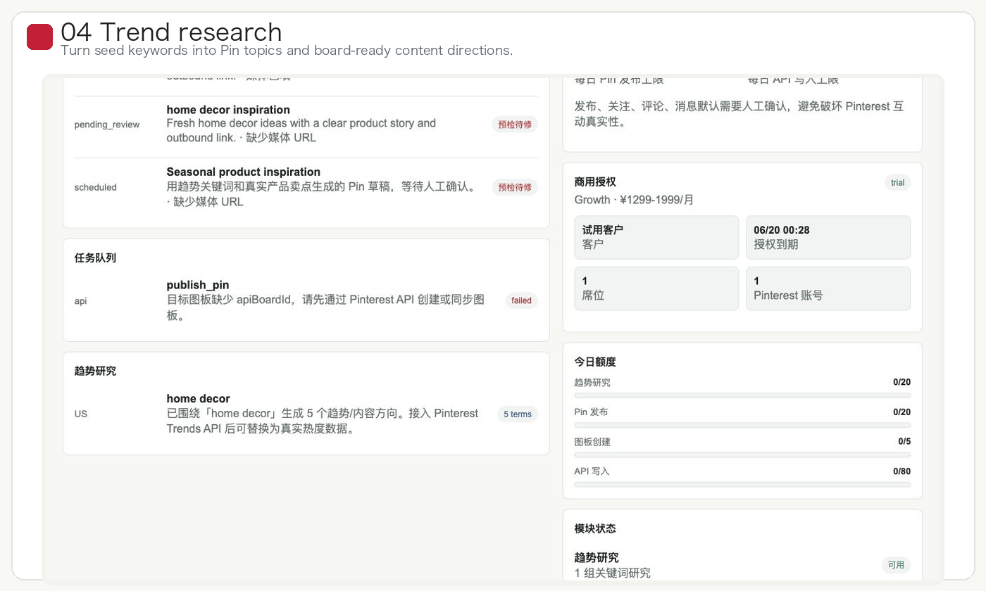Click the '0/80' API 写入 value
The height and width of the screenshot is (591, 986).
(902, 471)
